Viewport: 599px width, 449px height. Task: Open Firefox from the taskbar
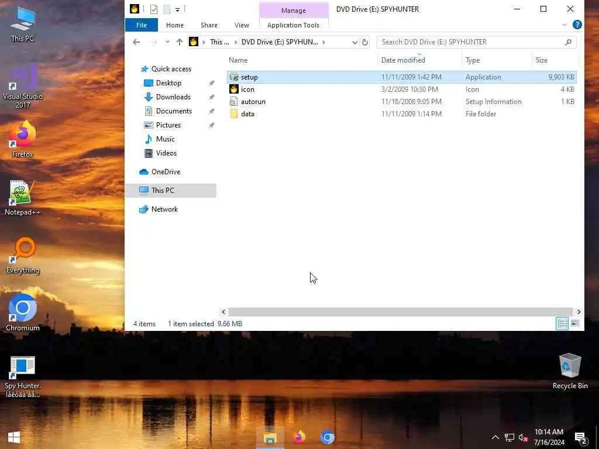pyautogui.click(x=299, y=437)
